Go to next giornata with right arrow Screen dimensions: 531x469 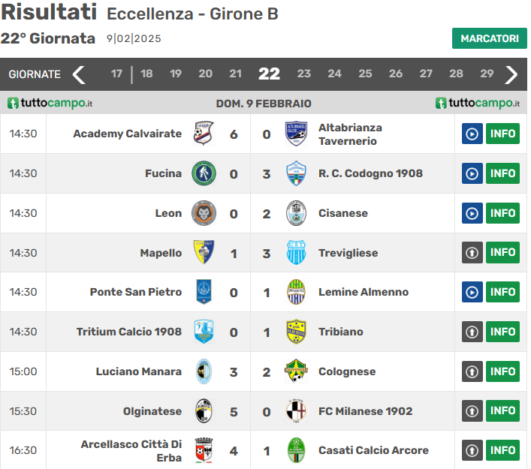tap(511, 74)
